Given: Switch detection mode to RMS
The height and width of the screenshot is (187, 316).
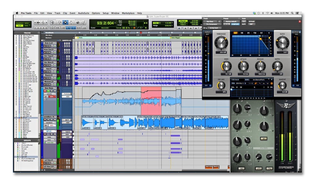Looking at the screenshot, I should pos(242,33).
